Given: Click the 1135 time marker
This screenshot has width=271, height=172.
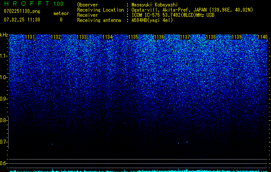Looking at the screenshot, I should [x=134, y=37].
